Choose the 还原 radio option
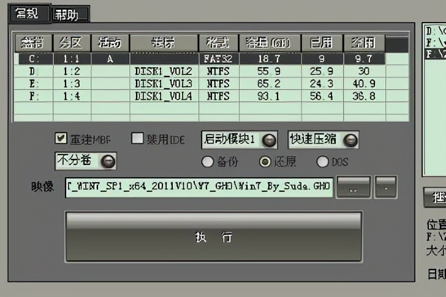446x297 pixels. pyautogui.click(x=265, y=162)
